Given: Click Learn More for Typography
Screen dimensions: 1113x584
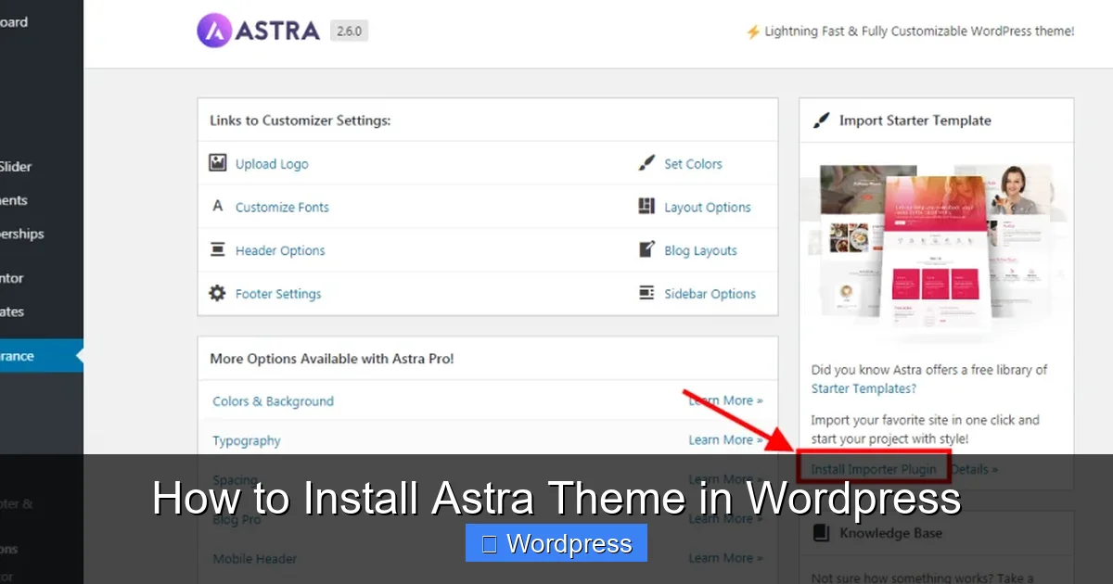Looking at the screenshot, I should tap(725, 440).
